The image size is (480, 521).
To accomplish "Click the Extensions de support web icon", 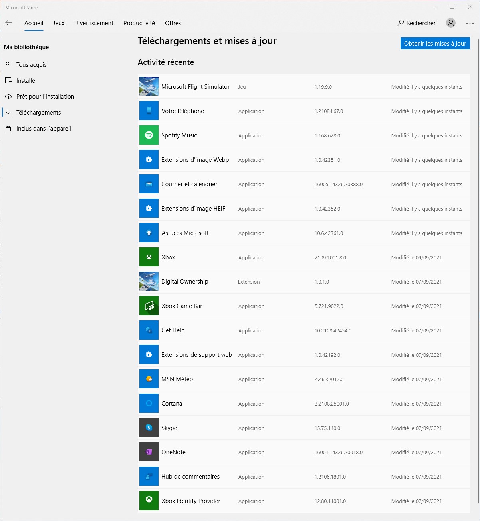I will point(149,354).
